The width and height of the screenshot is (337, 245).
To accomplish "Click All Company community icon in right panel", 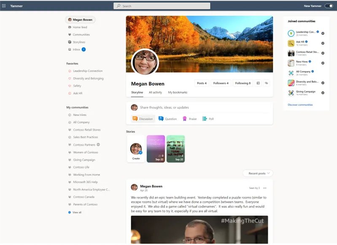I will tap(291, 73).
